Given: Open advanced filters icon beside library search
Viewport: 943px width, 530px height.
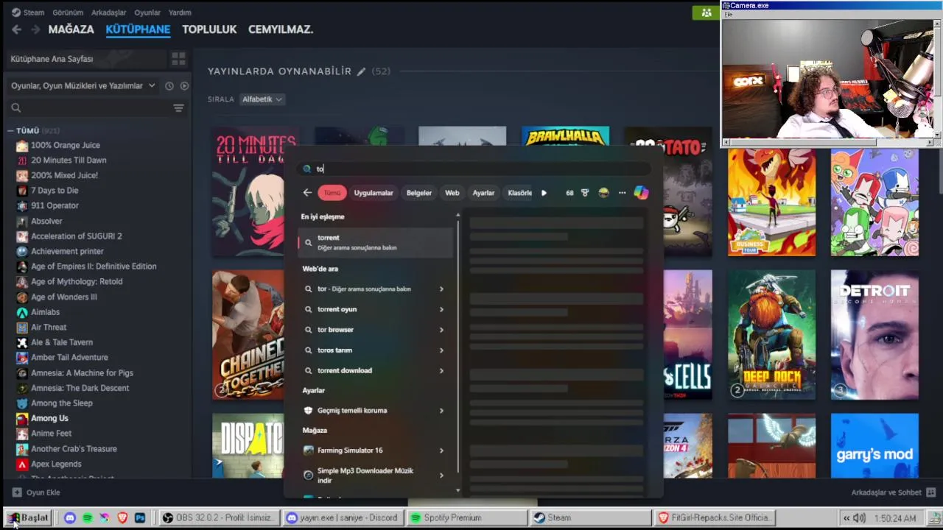Looking at the screenshot, I should [x=178, y=108].
